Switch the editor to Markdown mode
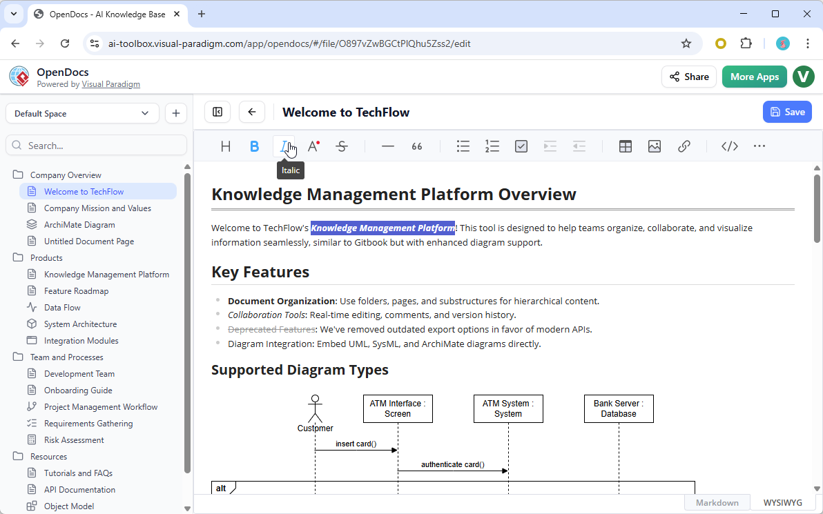823x514 pixels. pos(717,502)
